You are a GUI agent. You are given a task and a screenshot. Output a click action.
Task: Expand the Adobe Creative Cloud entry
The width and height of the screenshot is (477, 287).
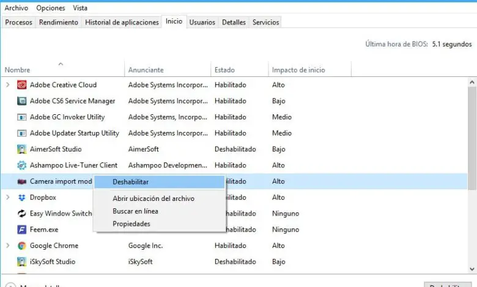(7, 85)
